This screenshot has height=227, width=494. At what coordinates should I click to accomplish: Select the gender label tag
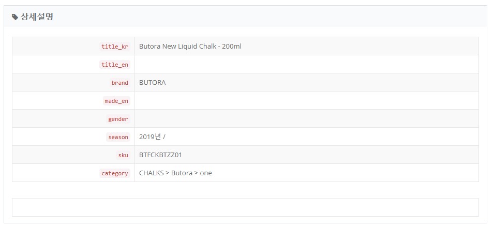(118, 119)
